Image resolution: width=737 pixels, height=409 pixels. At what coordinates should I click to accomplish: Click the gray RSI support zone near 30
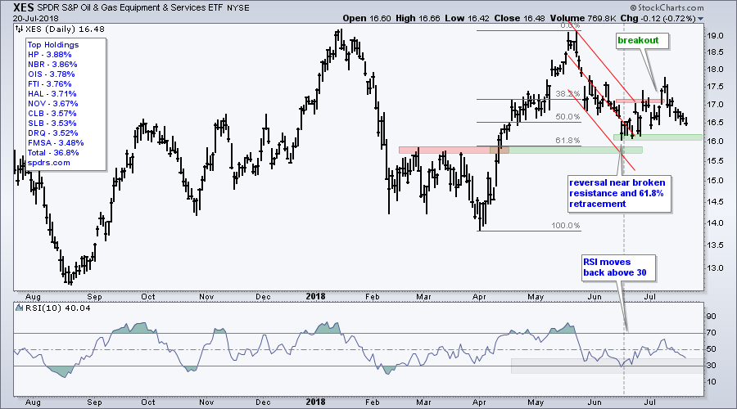tap(608, 366)
